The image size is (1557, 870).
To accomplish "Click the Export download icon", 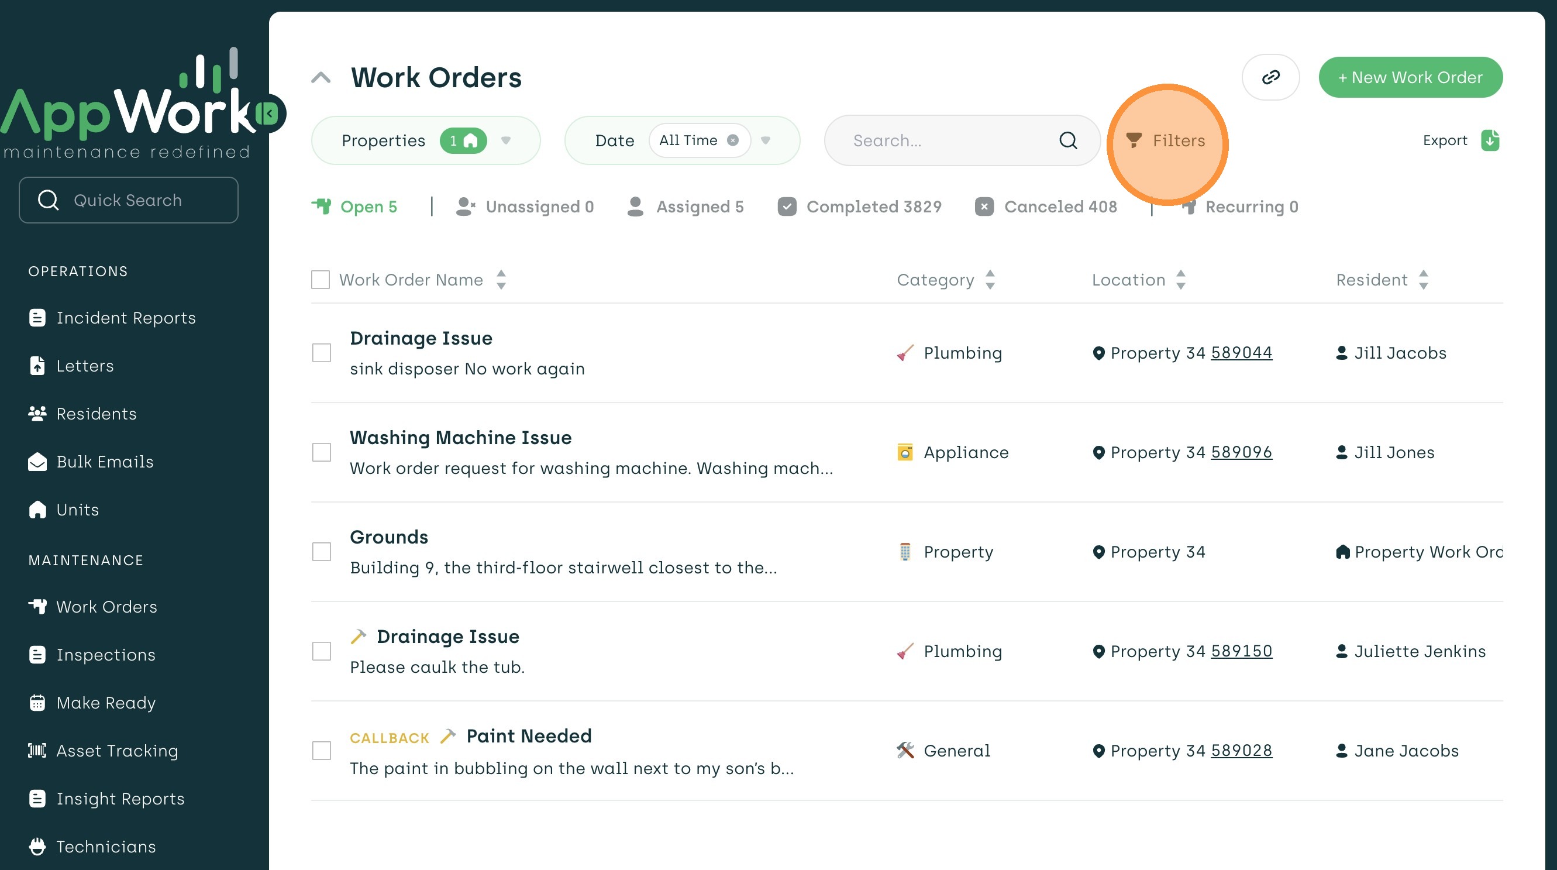I will point(1489,140).
